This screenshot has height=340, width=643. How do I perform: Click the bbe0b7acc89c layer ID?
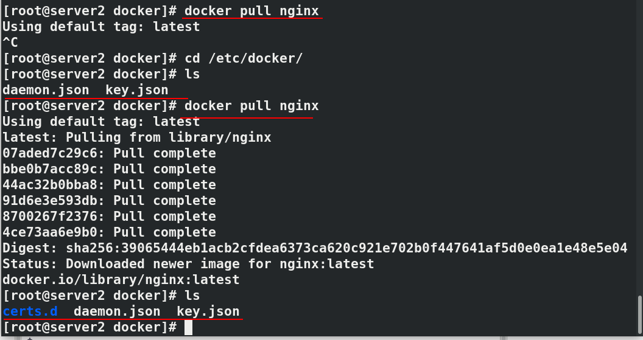pyautogui.click(x=50, y=169)
